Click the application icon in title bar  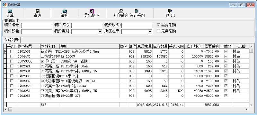4,4
